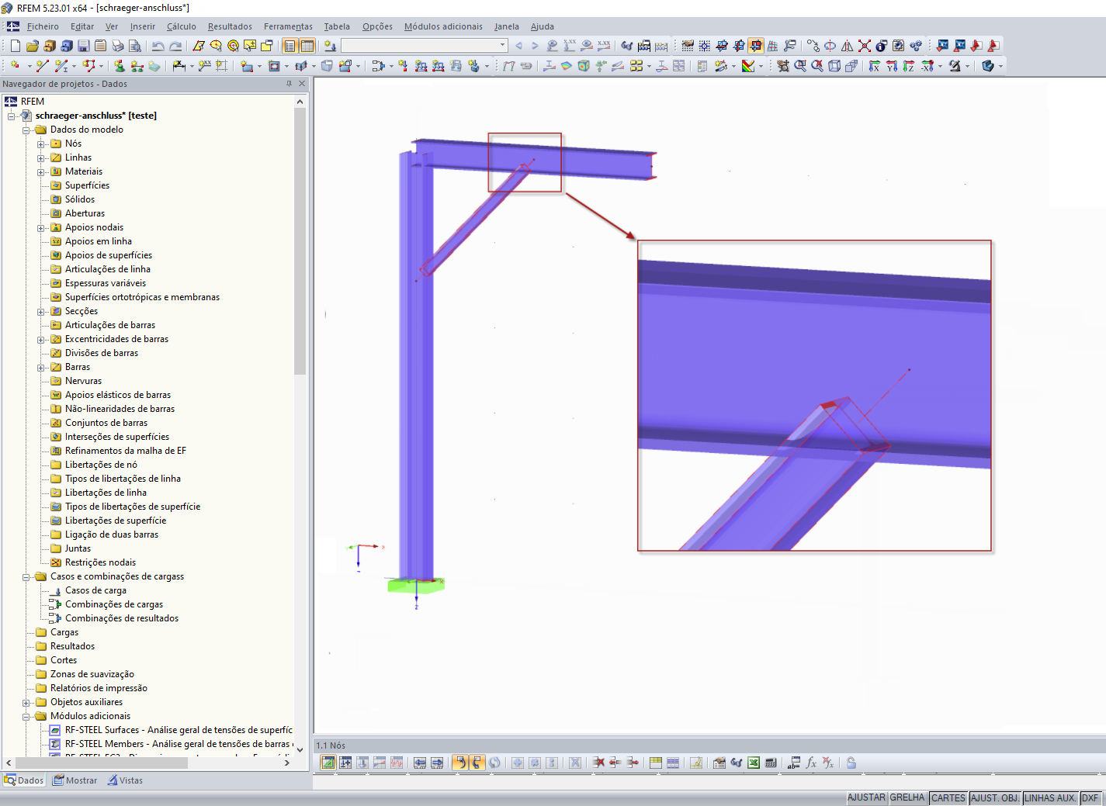
Task: Click the mirror objects icon
Action: tap(848, 46)
